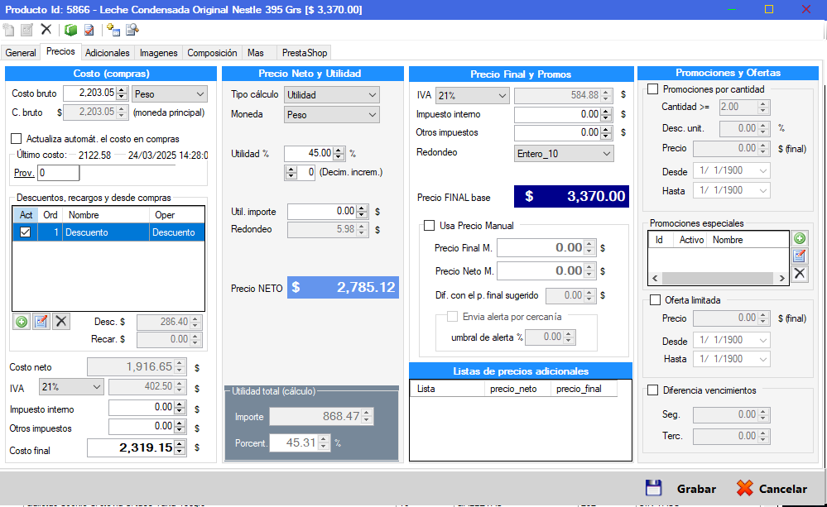827x507 pixels.
Task: Discard changes with Cancelar button
Action: pyautogui.click(x=772, y=489)
